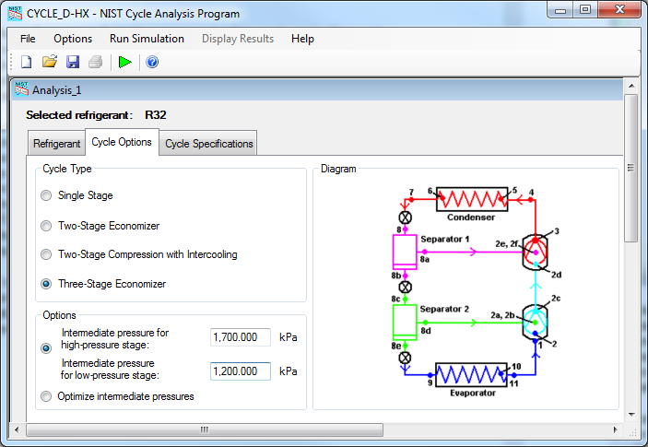Viewport: 648px width, 447px height.
Task: Switch to the Refrigerant tab
Action: [x=56, y=144]
